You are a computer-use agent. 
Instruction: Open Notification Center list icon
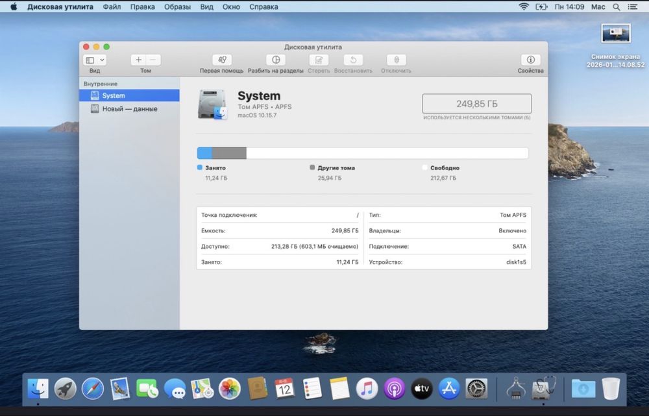pyautogui.click(x=632, y=6)
